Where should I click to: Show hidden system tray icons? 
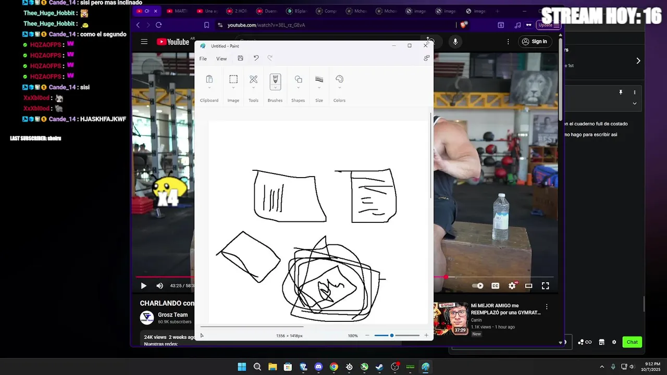[x=602, y=367]
